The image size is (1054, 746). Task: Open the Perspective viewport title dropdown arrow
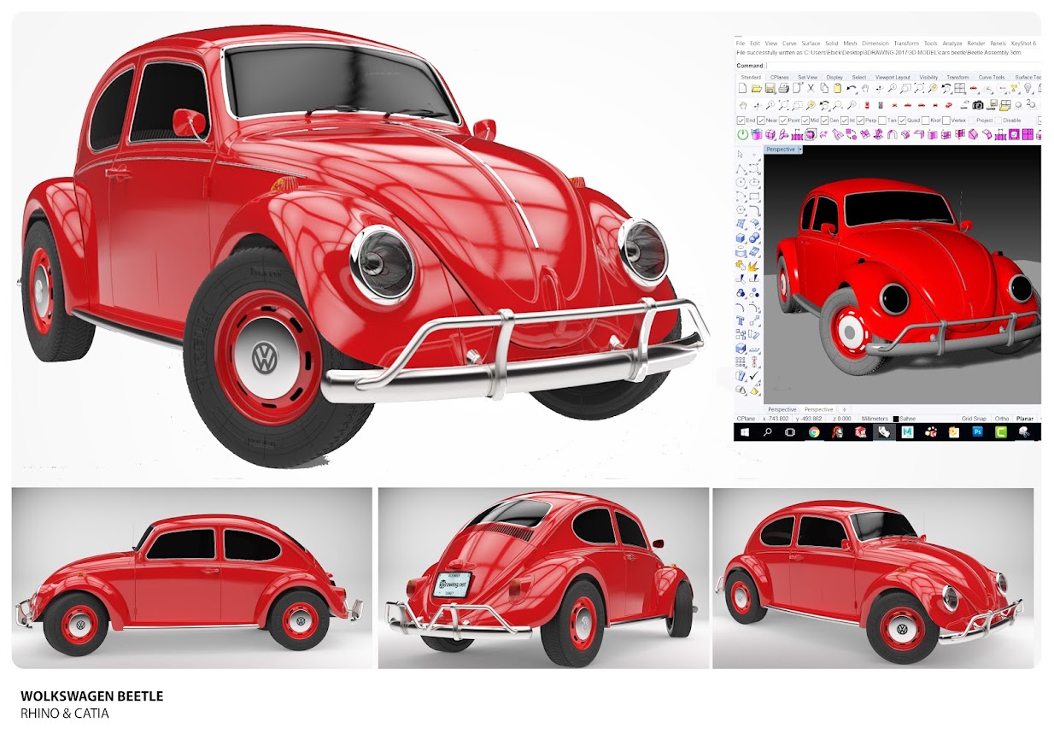coord(799,150)
